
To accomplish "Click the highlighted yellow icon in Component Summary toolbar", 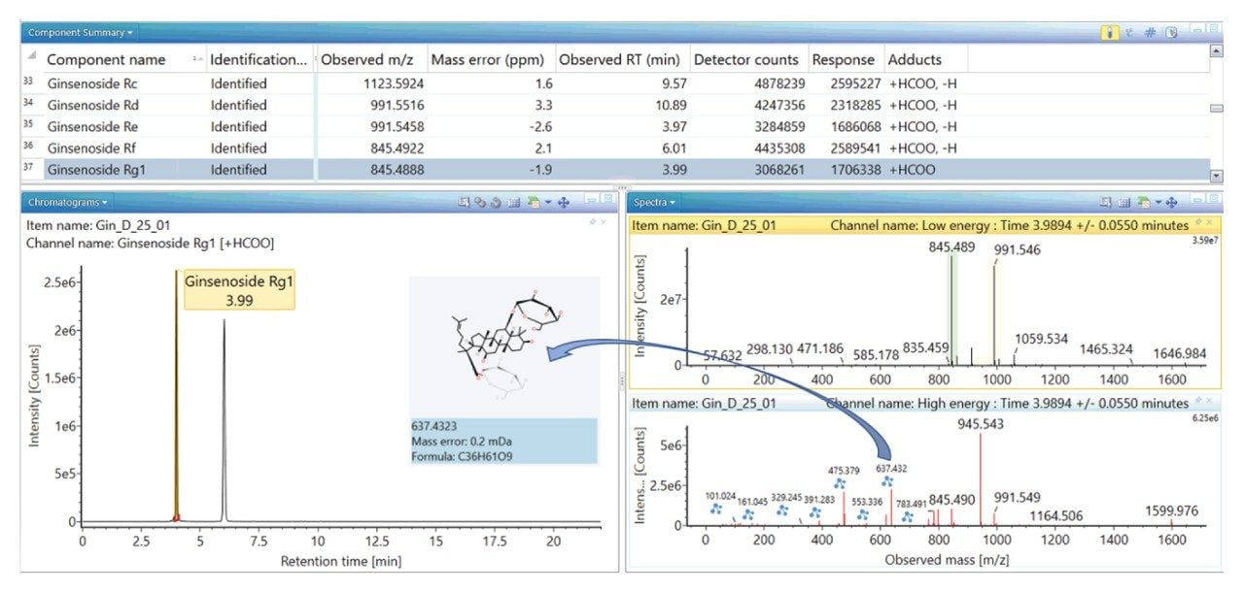I will coord(1109,33).
